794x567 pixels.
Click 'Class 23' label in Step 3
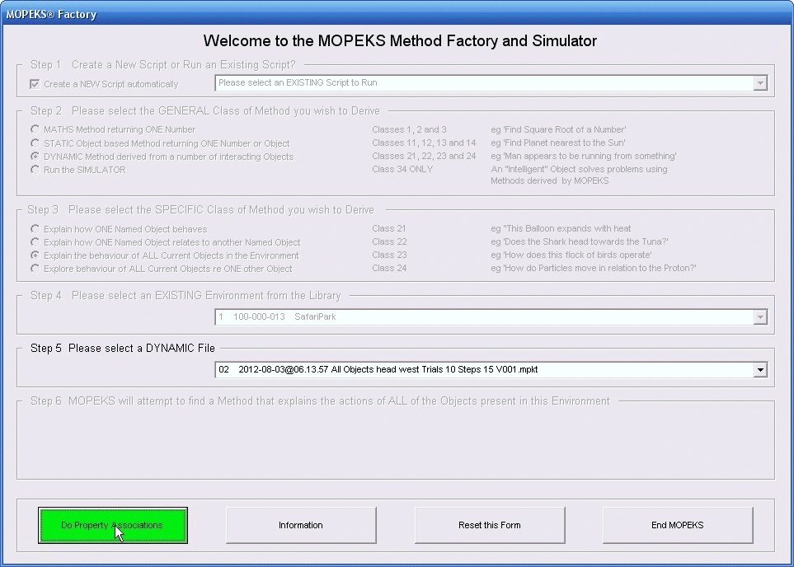point(389,255)
